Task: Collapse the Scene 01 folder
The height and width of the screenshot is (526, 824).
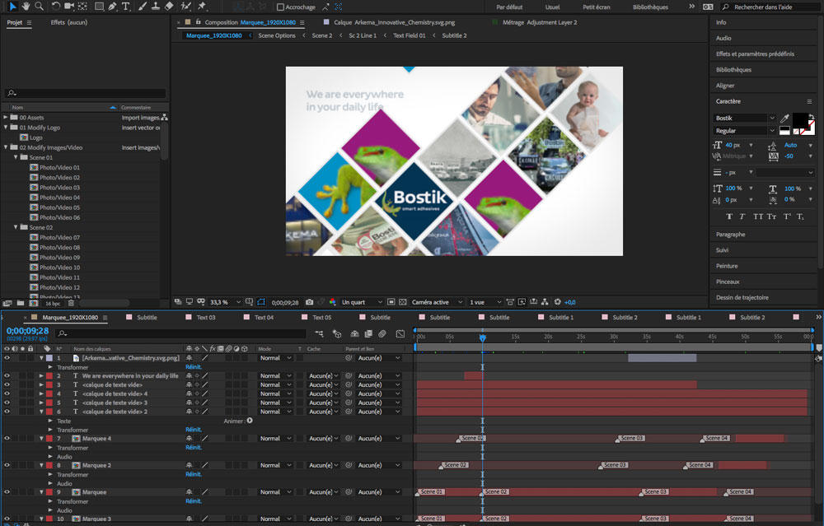Action: click(16, 157)
